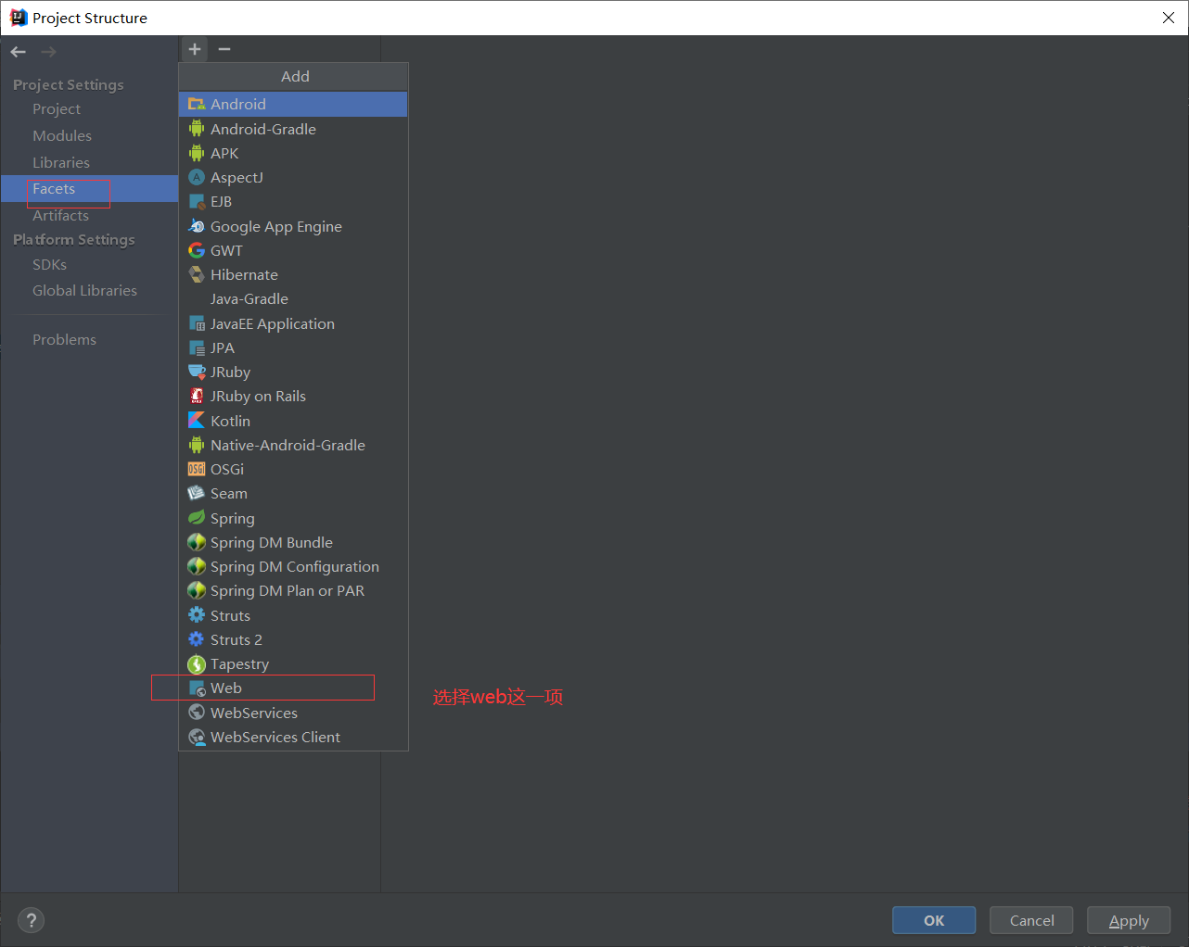The height and width of the screenshot is (947, 1189).
Task: Open Problems section
Action: [x=64, y=339]
